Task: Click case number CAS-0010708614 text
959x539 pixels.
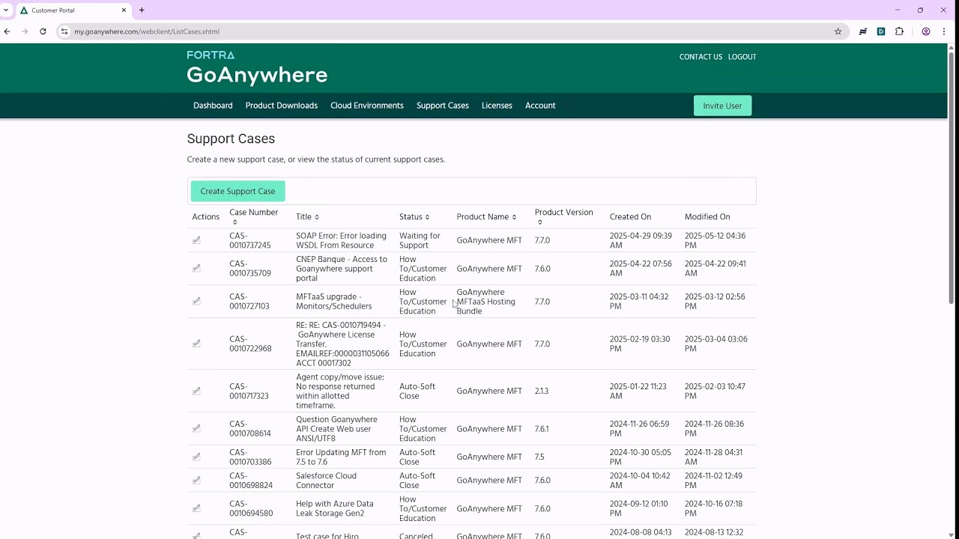Action: 250,428
